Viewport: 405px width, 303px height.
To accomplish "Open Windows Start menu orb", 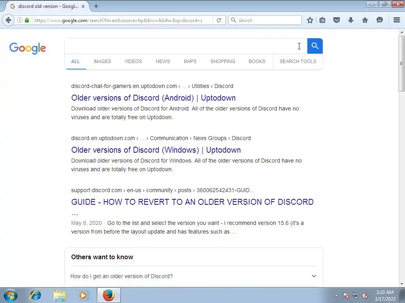I will coord(10,295).
